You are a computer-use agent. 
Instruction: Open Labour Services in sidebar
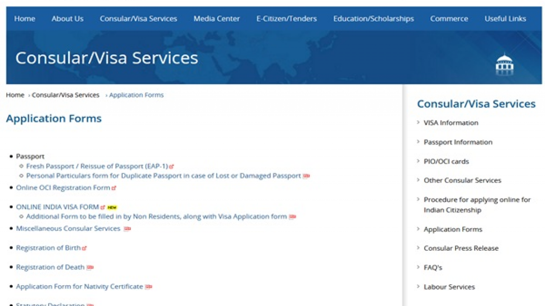point(449,287)
